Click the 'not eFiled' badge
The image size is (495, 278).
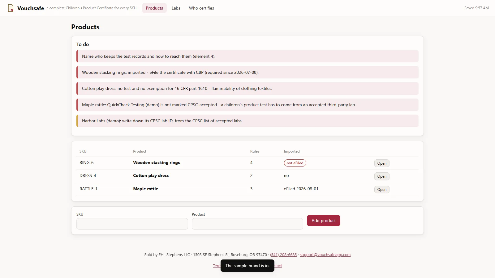point(295,163)
